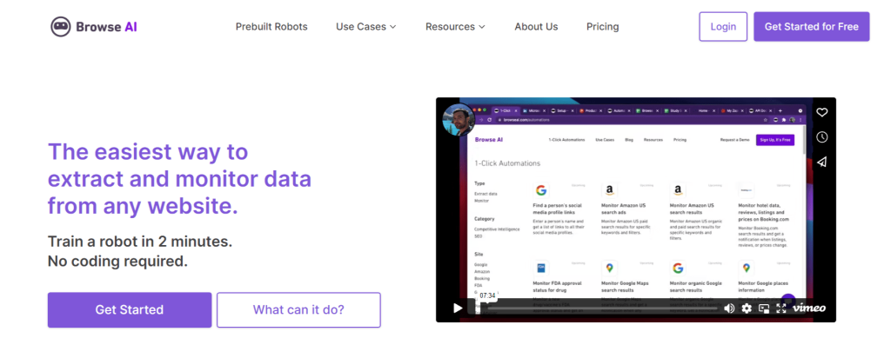Expand the Resources dropdown menu

455,27
